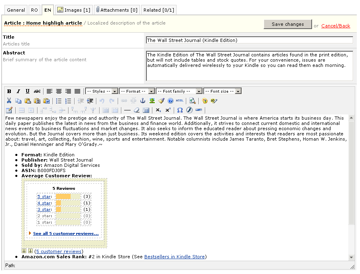Open the Font size dropdown
Viewport: 360px width, 274px height.
pos(223,91)
